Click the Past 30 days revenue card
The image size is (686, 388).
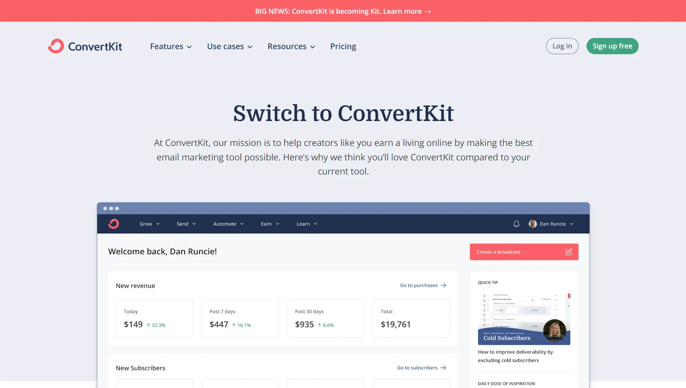click(325, 318)
